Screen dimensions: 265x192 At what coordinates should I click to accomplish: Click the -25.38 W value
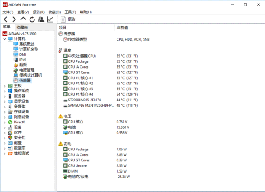(123, 177)
